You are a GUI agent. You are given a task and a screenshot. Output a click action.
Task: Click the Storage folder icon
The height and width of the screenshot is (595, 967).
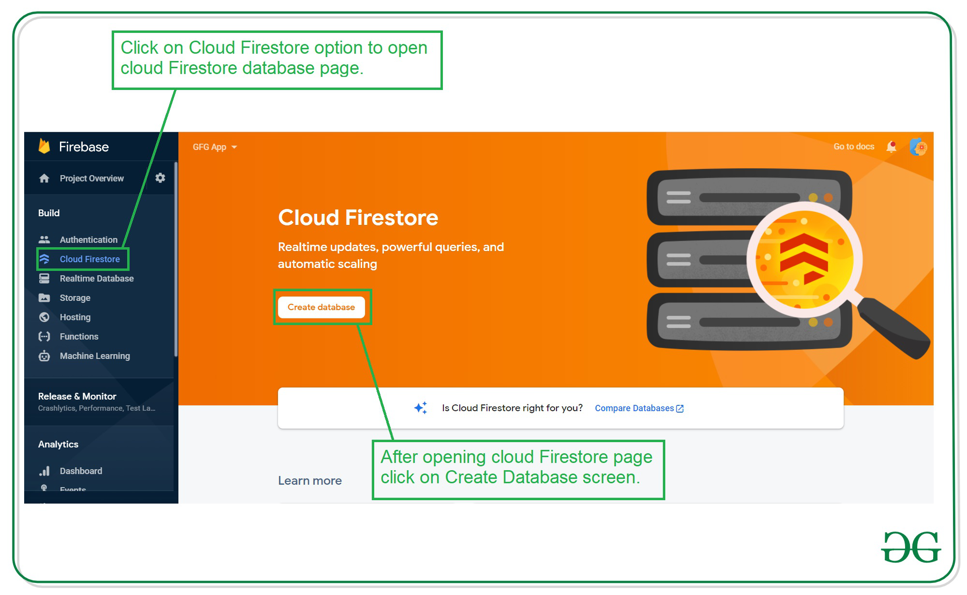(44, 298)
